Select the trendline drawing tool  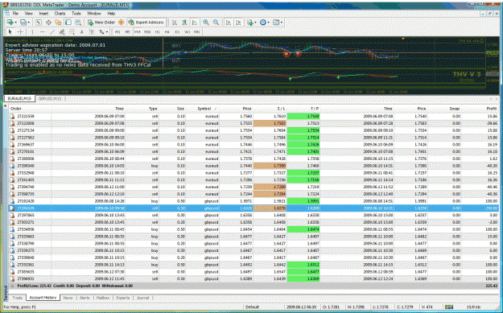[52, 31]
